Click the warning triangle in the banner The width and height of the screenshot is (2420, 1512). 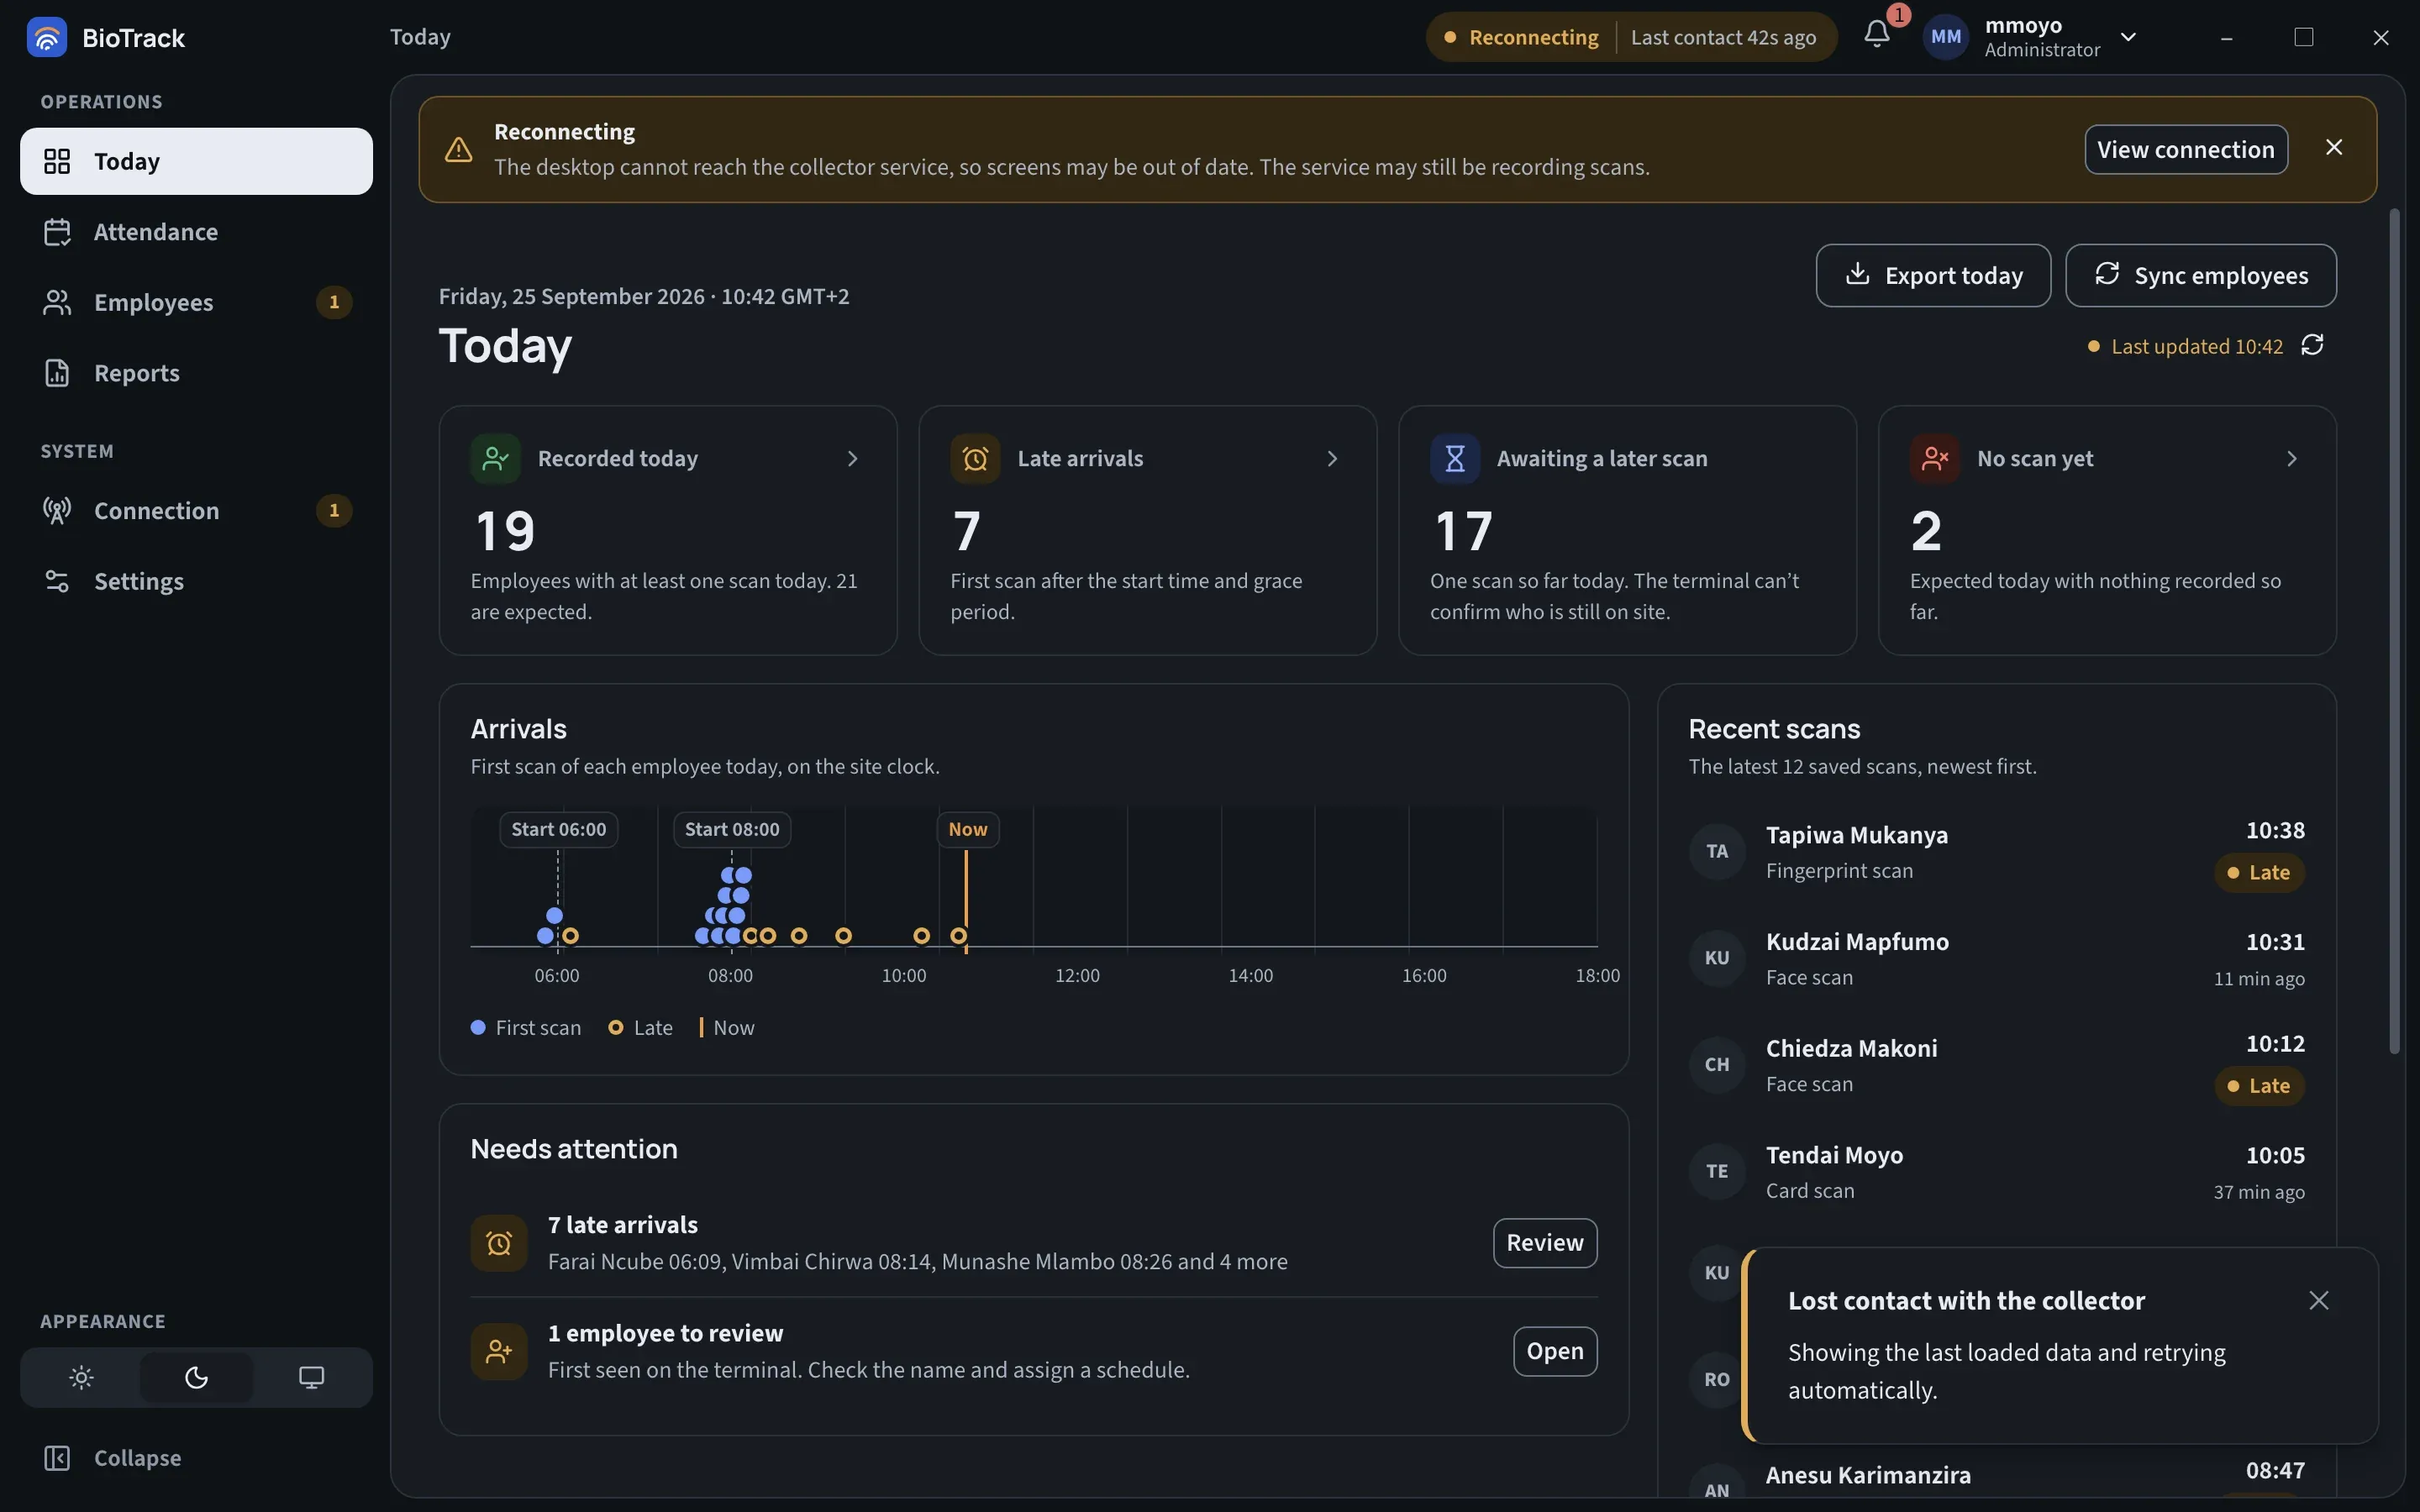click(458, 150)
